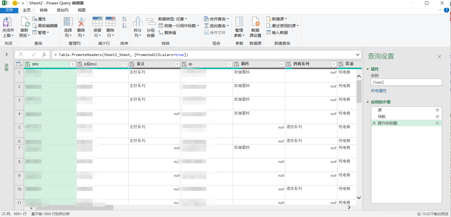Click the Group By (分组依据) icon
The width and height of the screenshot is (451, 217).
tap(151, 22)
